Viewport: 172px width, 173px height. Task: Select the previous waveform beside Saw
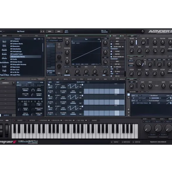click(98, 39)
